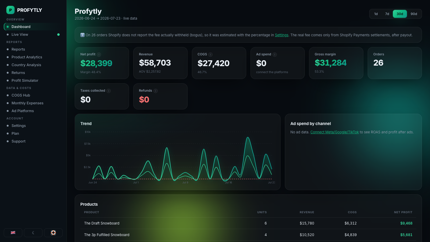430x242 pixels.
Task: Select The Draft Snowboard product row
Action: pos(248,223)
